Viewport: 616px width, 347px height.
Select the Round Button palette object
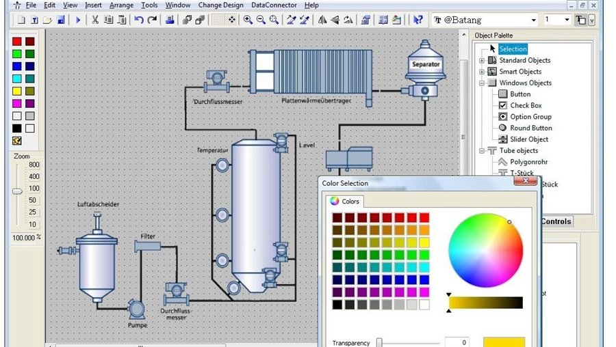(x=525, y=128)
